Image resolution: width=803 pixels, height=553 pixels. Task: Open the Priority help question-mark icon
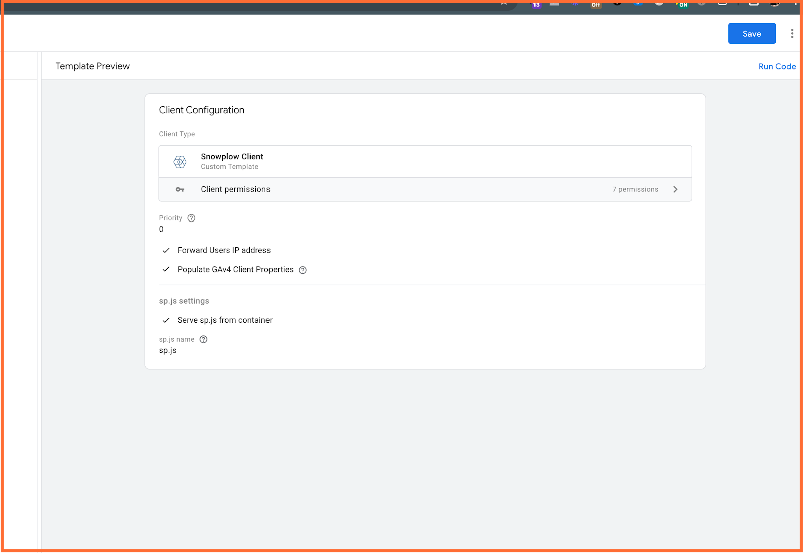click(191, 218)
